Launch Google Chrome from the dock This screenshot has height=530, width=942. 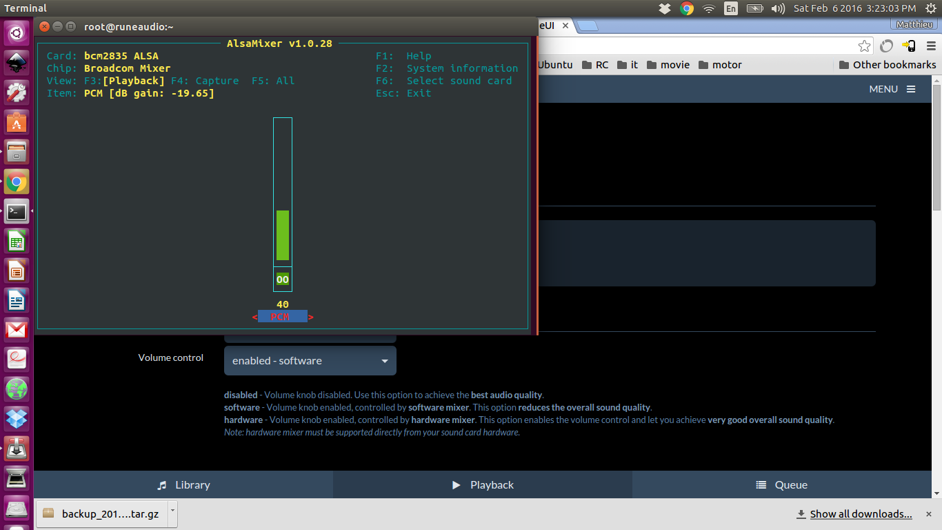point(17,182)
